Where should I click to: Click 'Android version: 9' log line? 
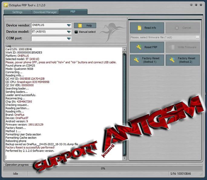[17, 121]
